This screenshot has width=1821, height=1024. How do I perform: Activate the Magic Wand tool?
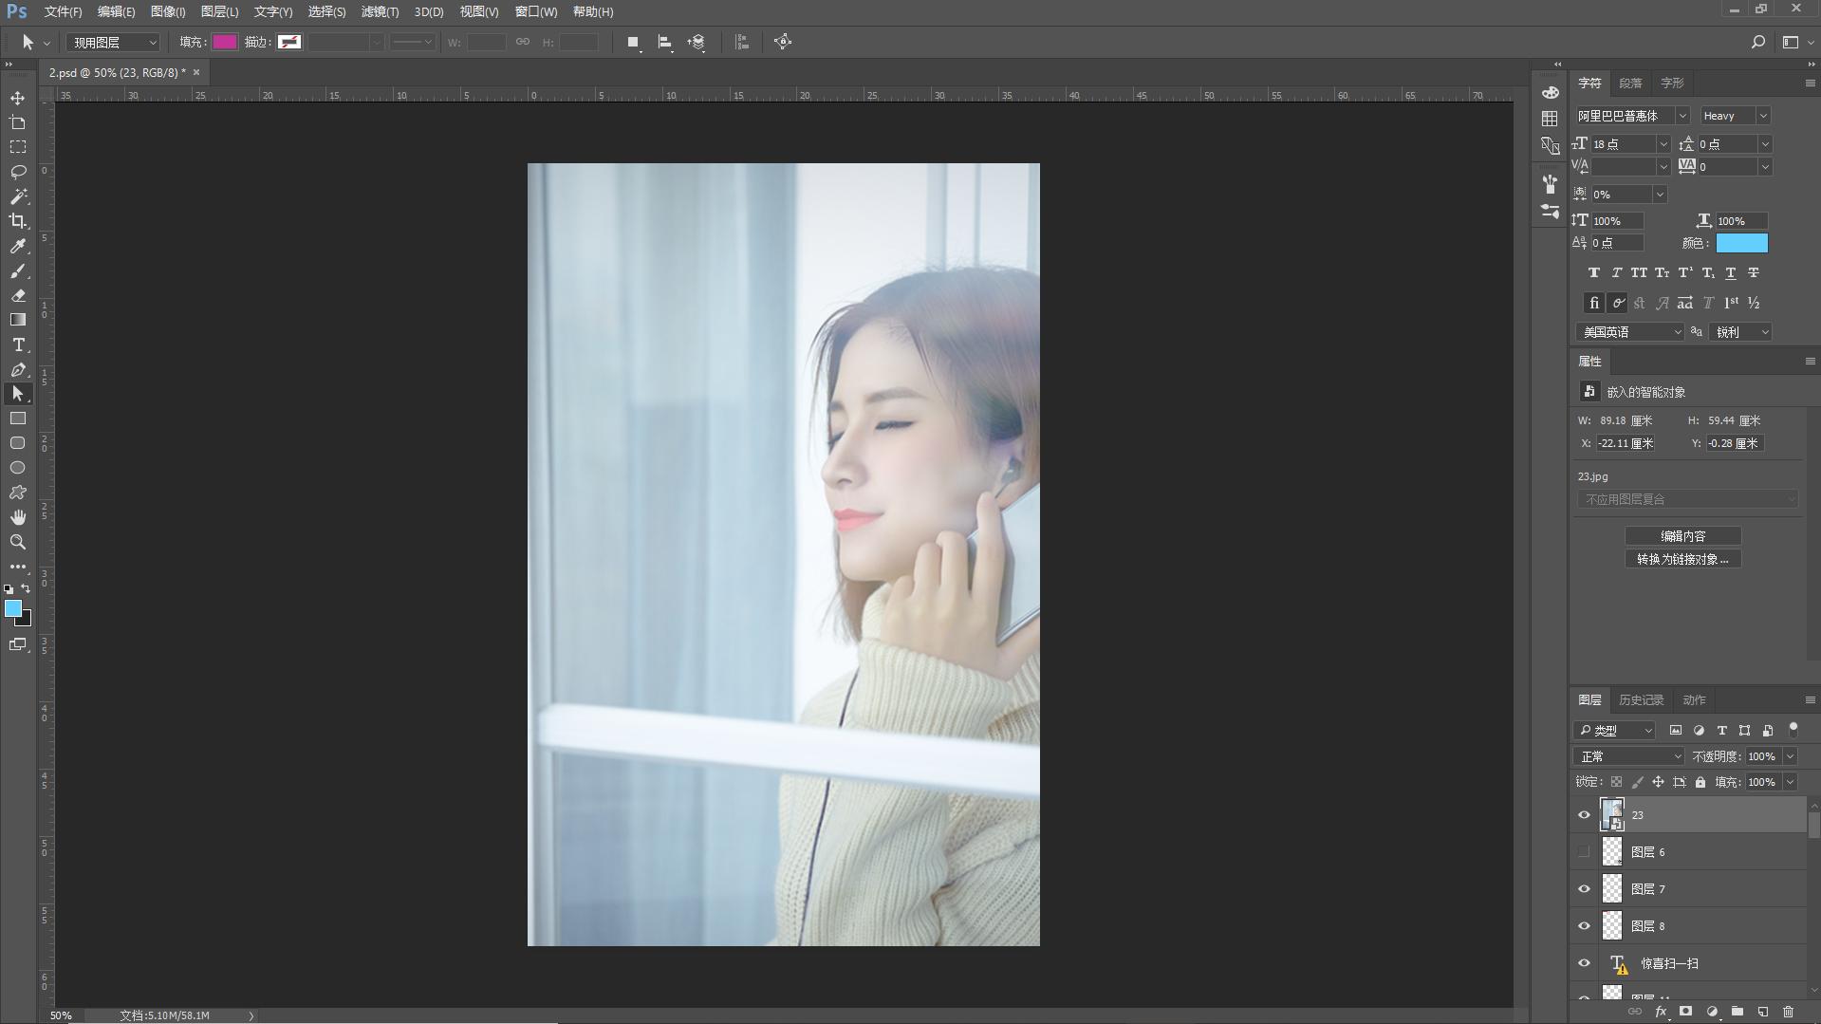click(18, 196)
